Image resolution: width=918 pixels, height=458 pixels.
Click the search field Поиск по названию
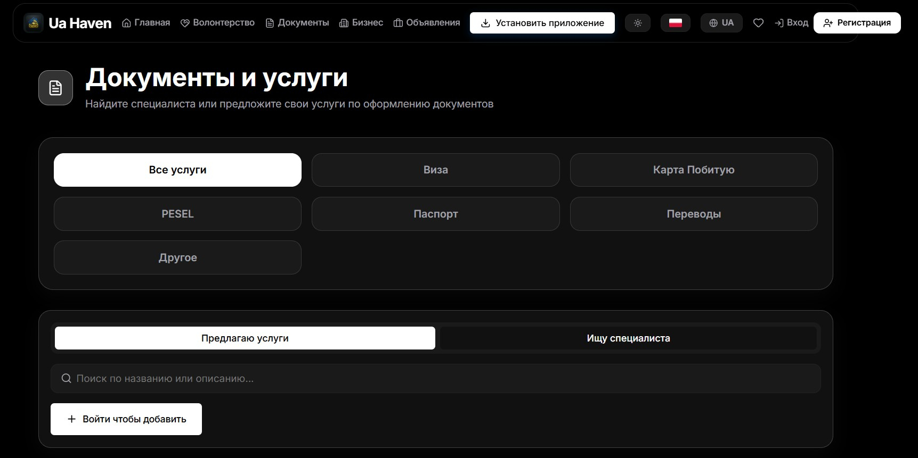click(x=436, y=378)
